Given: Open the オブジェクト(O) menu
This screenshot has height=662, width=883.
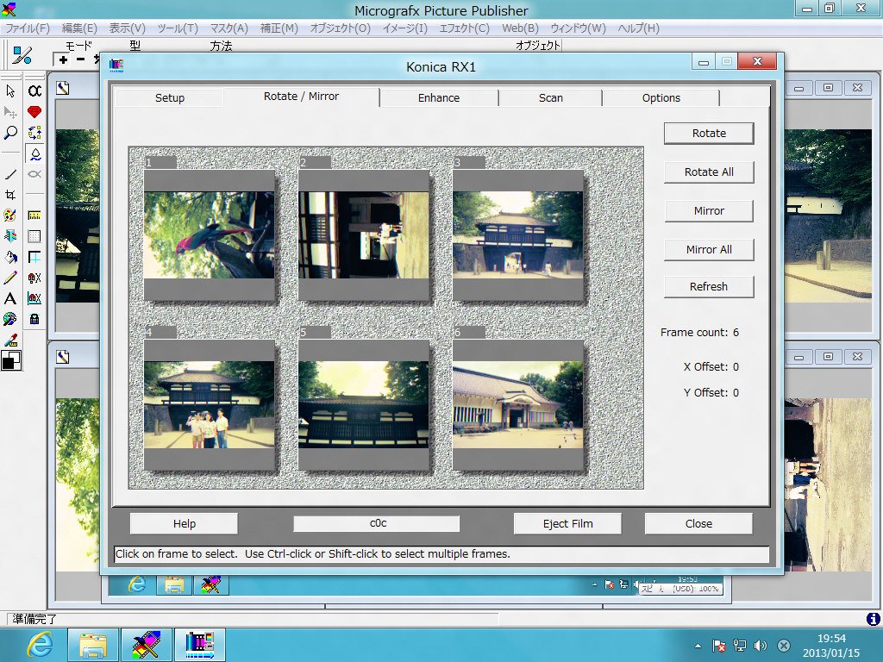Looking at the screenshot, I should pyautogui.click(x=340, y=28).
